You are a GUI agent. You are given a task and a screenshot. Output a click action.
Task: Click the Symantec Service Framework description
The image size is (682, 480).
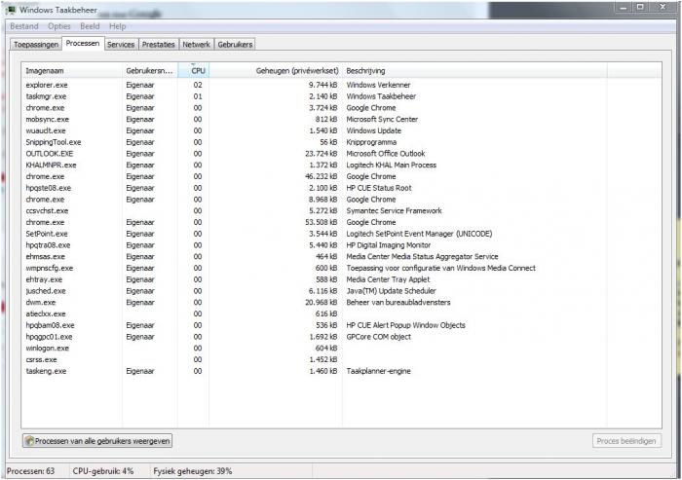pyautogui.click(x=394, y=211)
